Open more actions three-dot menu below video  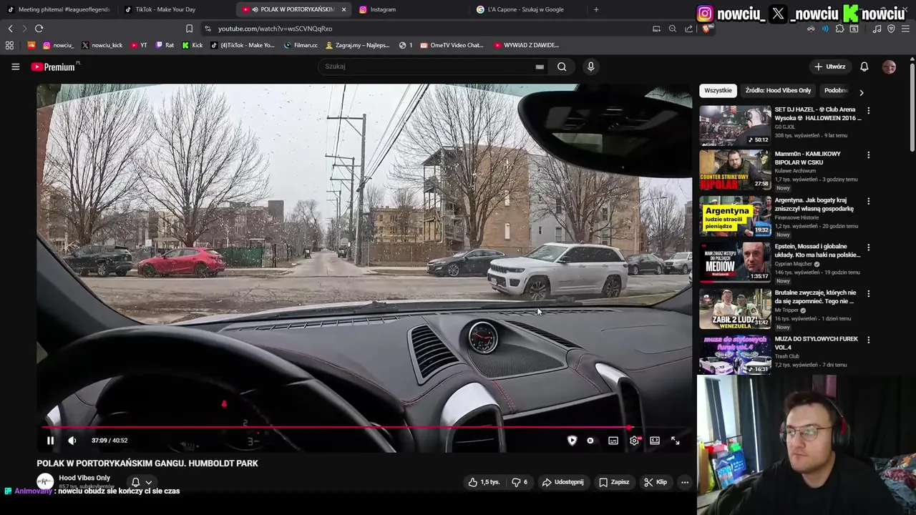685,482
